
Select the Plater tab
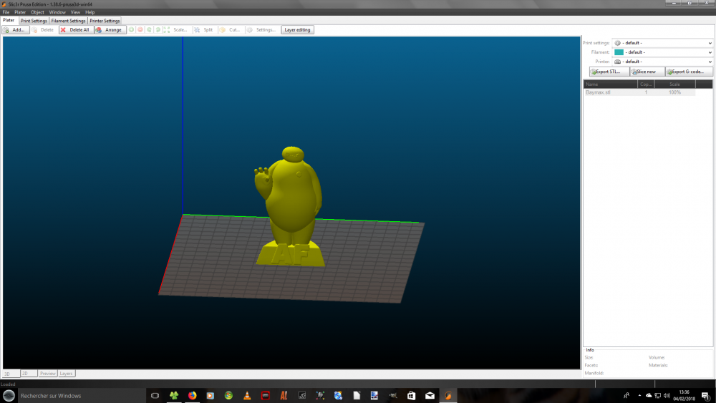[9, 20]
